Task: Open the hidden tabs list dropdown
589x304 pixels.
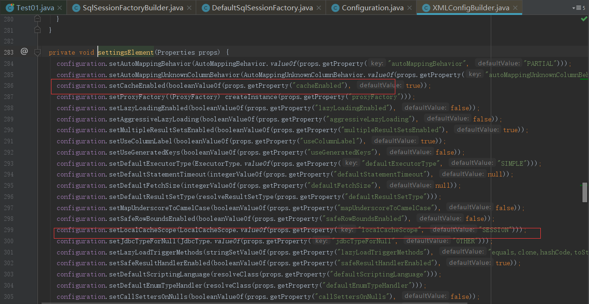Action: coord(578,8)
